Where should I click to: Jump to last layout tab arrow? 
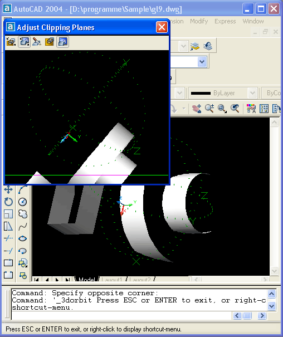[x=67, y=280]
